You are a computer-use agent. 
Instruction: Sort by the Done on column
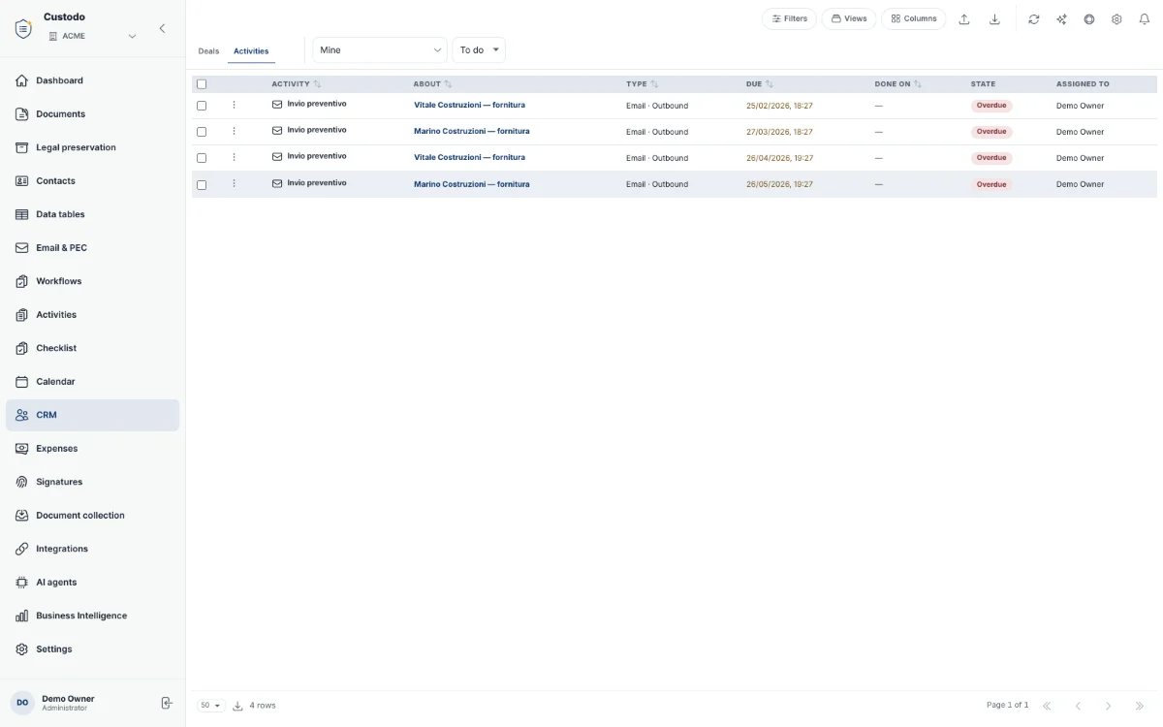tap(898, 84)
